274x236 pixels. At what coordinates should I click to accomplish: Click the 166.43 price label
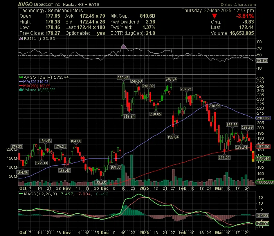pos(64,170)
